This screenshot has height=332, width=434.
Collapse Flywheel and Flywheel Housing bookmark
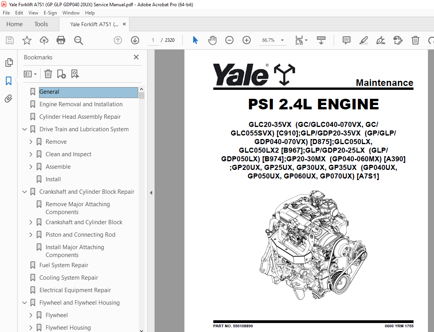click(24, 303)
